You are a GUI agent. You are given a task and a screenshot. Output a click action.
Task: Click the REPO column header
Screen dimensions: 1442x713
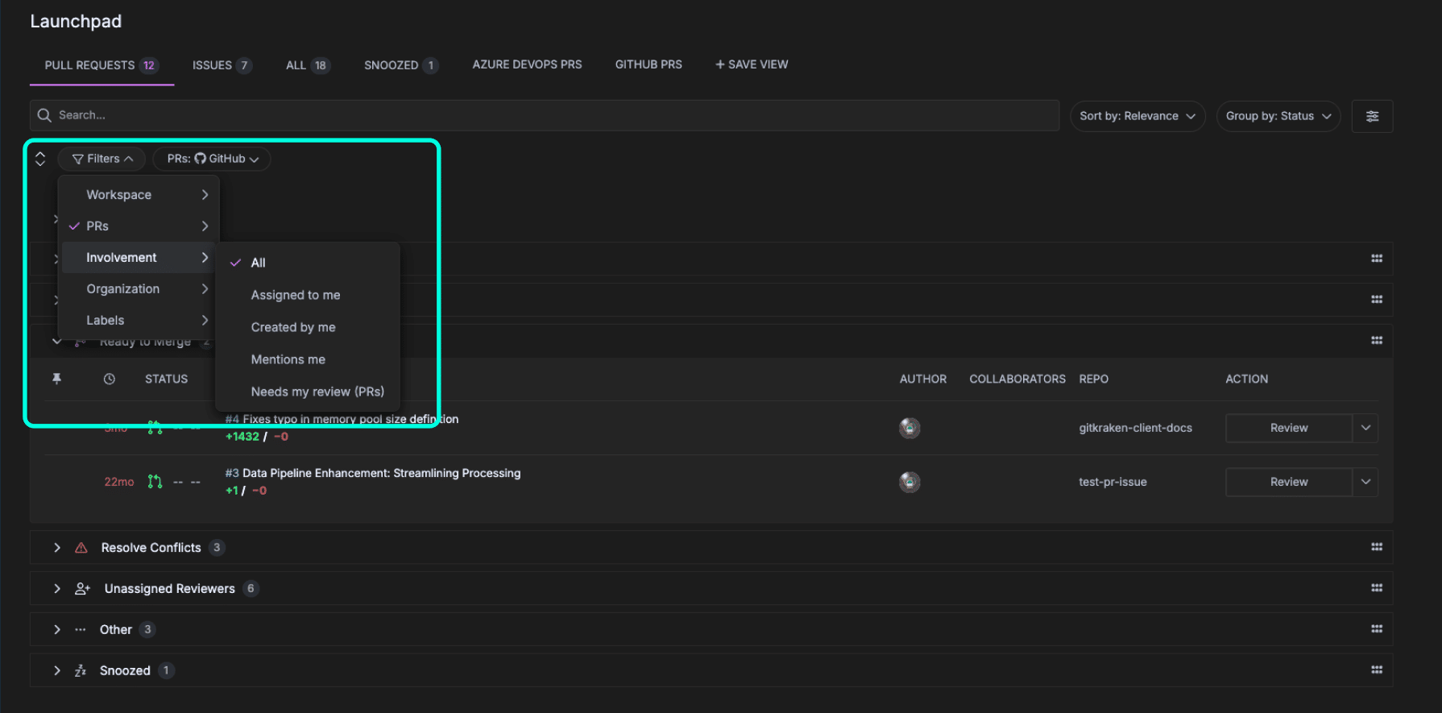click(x=1094, y=379)
